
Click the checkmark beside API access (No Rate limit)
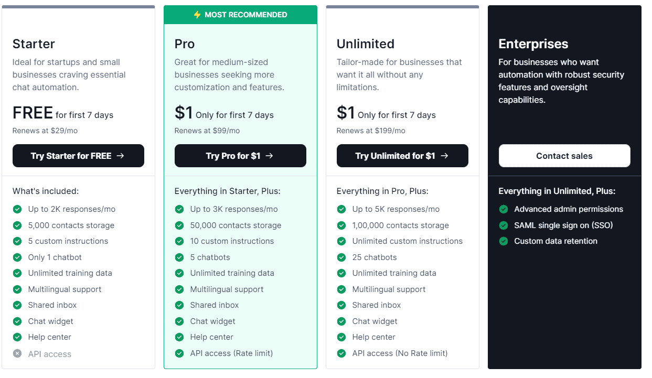(341, 353)
